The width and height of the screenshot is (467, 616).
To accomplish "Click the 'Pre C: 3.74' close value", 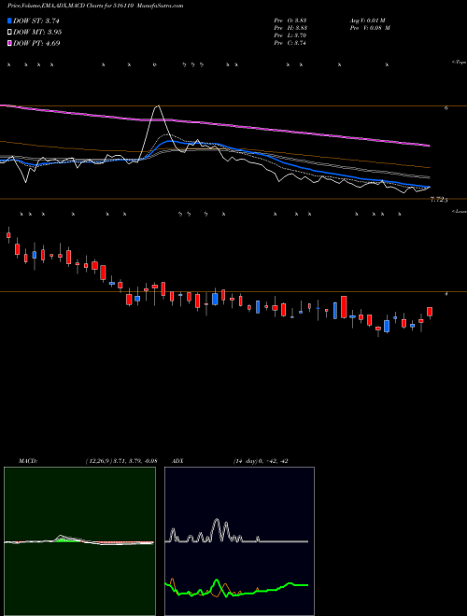I will point(290,43).
